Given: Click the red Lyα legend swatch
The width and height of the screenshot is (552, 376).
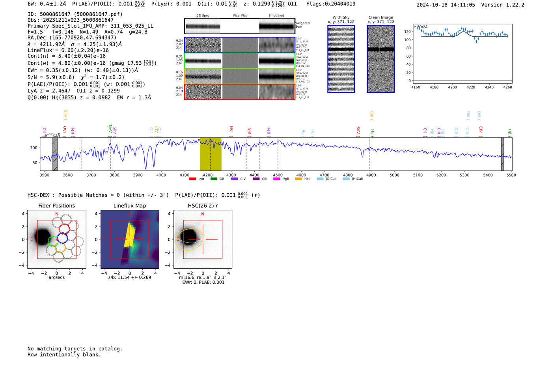Looking at the screenshot, I should pyautogui.click(x=192, y=179).
